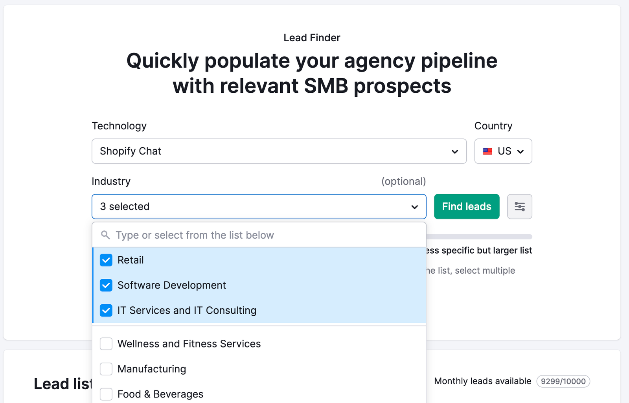Click the 3 selected industry field
Viewport: 629px width, 403px height.
(252, 206)
